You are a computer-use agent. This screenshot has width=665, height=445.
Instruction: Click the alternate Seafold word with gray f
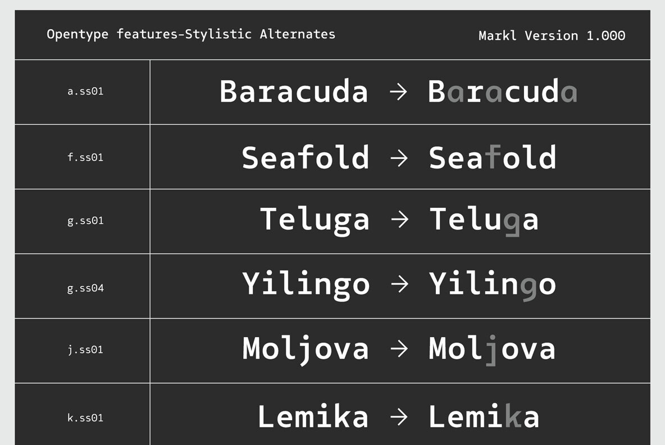[x=493, y=158]
